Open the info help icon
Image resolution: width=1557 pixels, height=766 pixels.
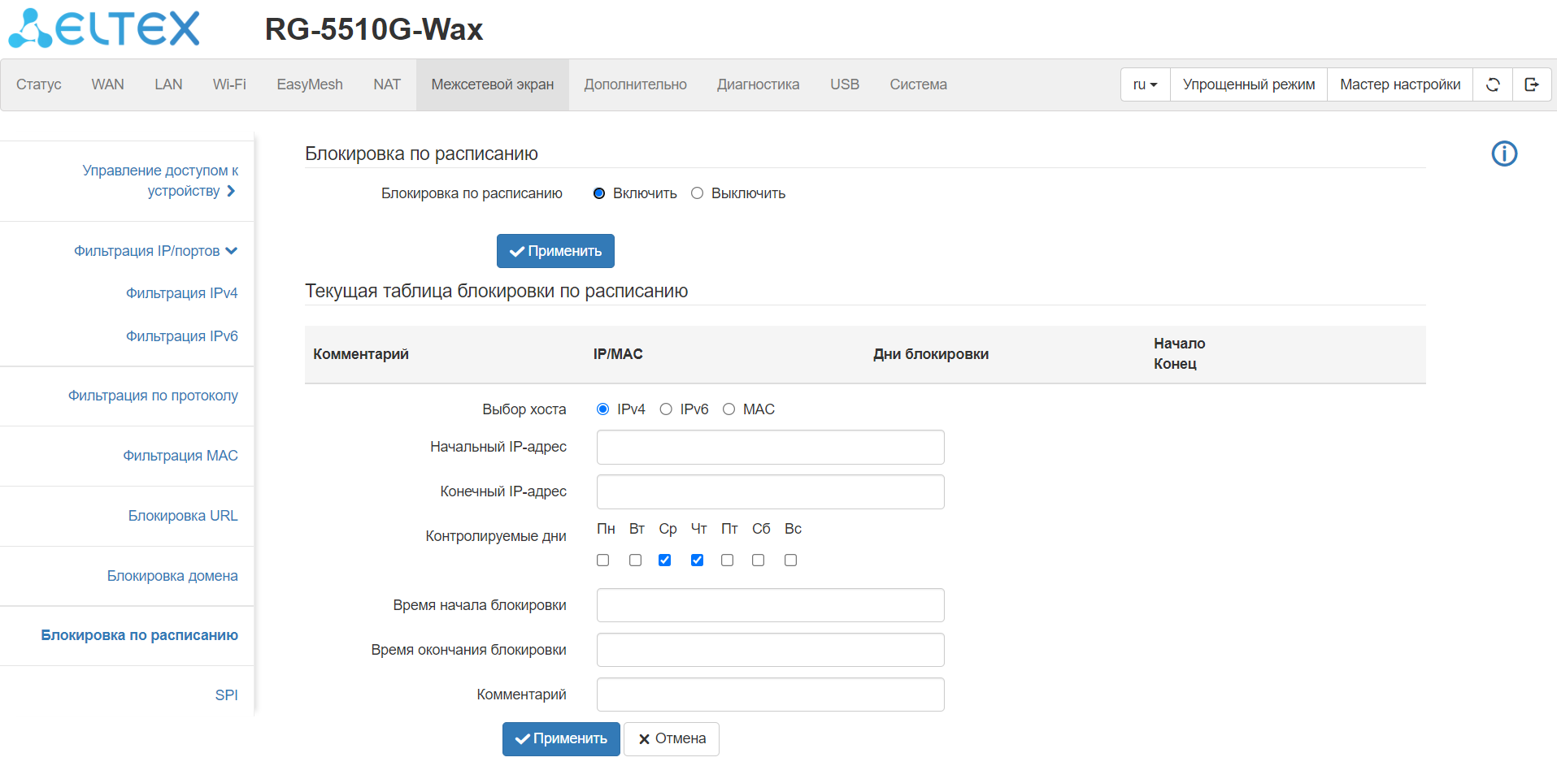pos(1504,154)
